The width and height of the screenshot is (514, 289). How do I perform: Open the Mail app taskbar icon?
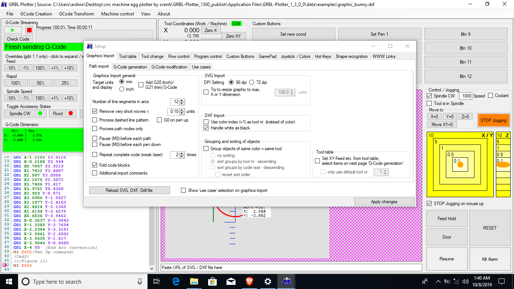pyautogui.click(x=231, y=281)
